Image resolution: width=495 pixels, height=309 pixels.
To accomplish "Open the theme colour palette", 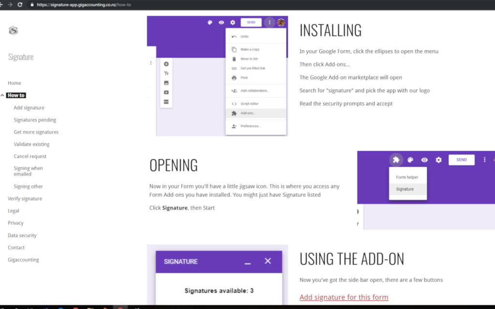I will pyautogui.click(x=209, y=22).
